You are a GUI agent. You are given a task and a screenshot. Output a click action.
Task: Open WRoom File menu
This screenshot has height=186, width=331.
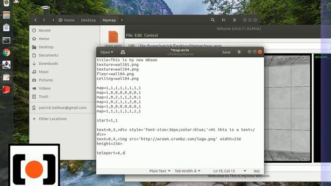click(x=129, y=35)
